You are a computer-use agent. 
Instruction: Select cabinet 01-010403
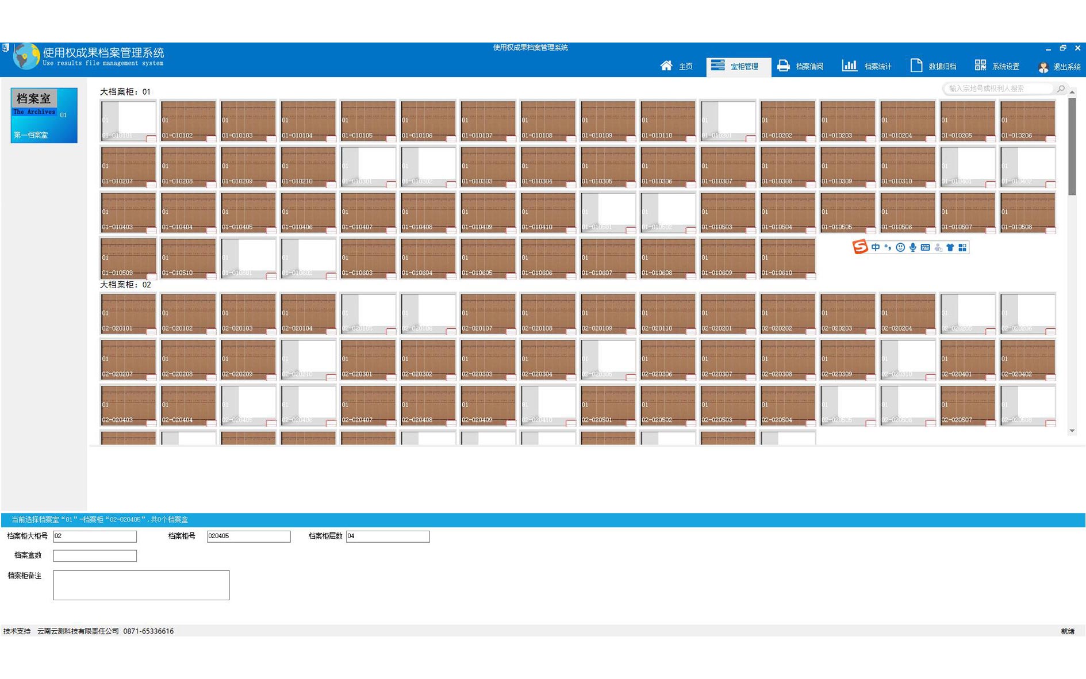pos(128,213)
